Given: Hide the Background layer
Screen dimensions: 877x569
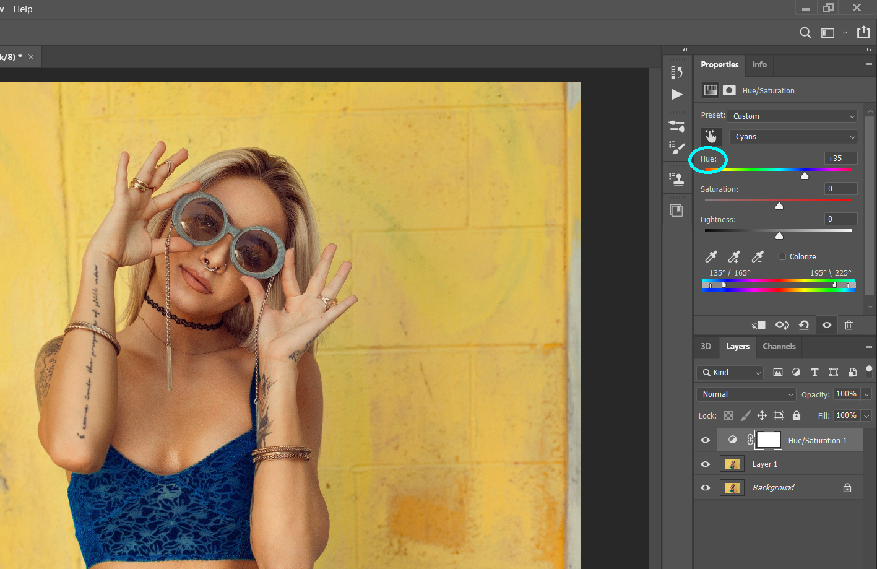Looking at the screenshot, I should (705, 487).
